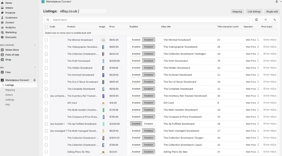Click eBay title The Collection Snowboard: Hydrogen
Screen dimensions: 282x156
(185, 54)
